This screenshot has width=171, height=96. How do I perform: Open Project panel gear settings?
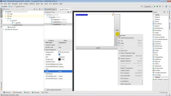(x=40, y=9)
